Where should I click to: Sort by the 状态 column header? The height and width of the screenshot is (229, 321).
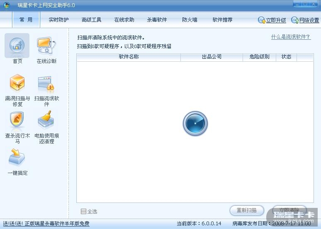[286, 57]
